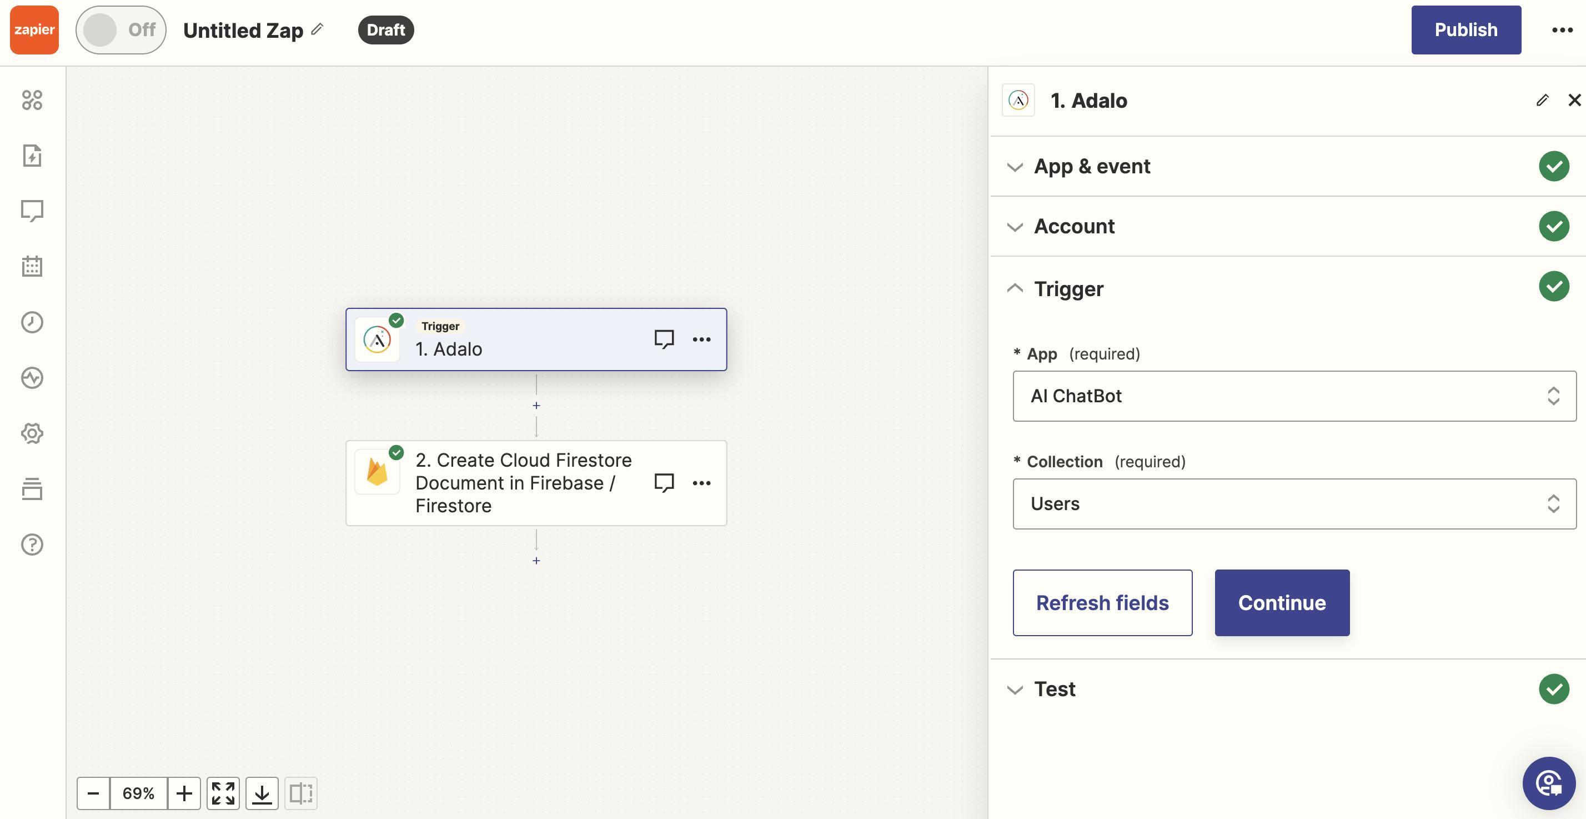Open the App dropdown showing AI ChatBot
The image size is (1586, 819).
[1294, 396]
